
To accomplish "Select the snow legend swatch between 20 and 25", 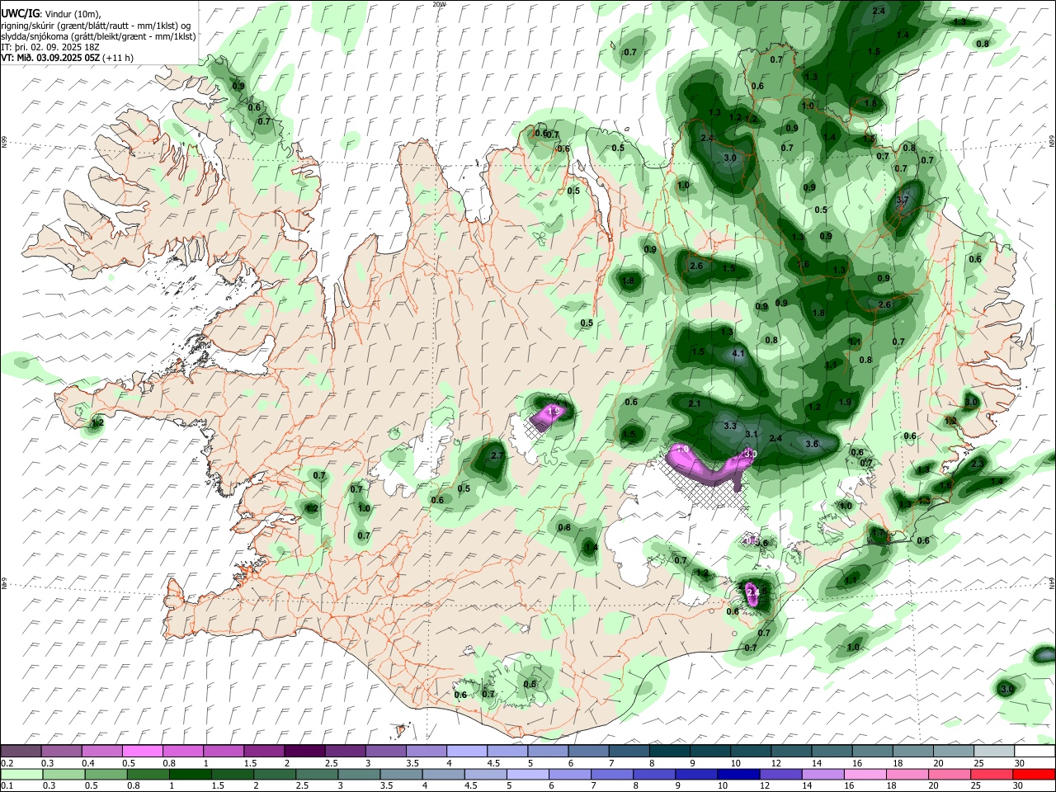I will click(954, 752).
